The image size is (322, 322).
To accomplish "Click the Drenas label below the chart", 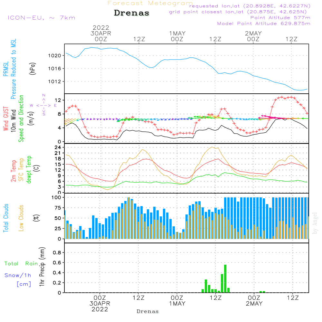I will point(148,311).
